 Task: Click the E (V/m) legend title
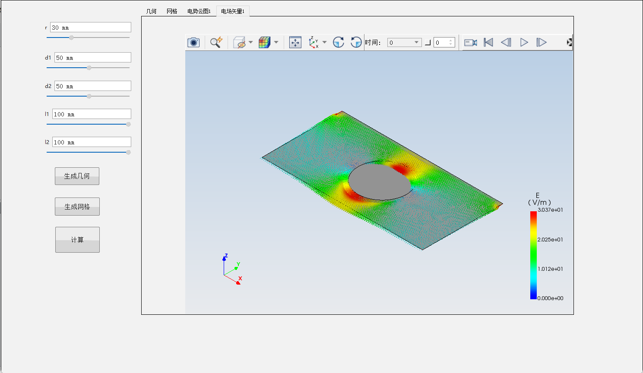point(539,199)
